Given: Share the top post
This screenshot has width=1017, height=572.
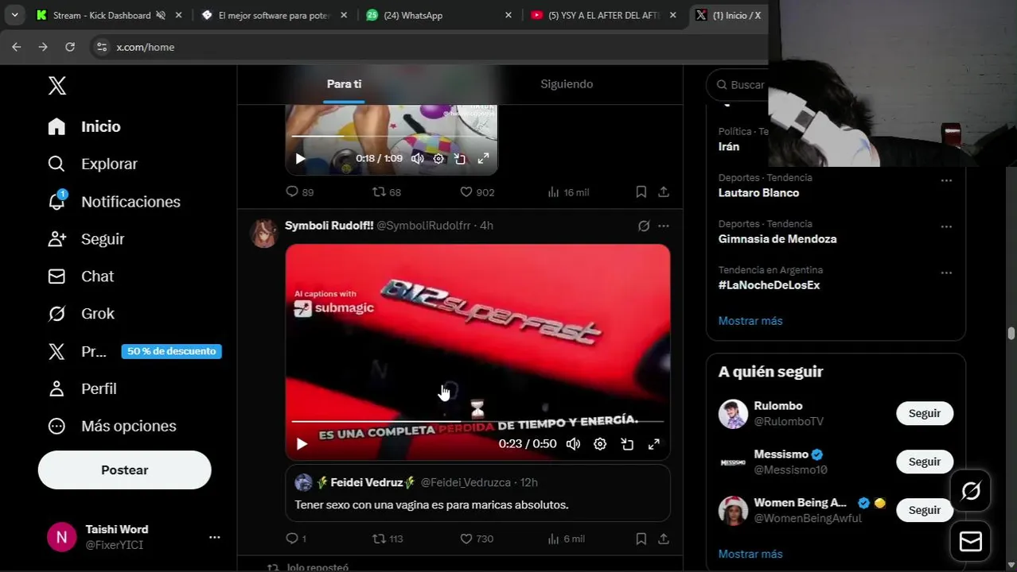Looking at the screenshot, I should 664,192.
